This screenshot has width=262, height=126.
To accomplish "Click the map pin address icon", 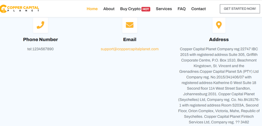I will click(219, 25).
